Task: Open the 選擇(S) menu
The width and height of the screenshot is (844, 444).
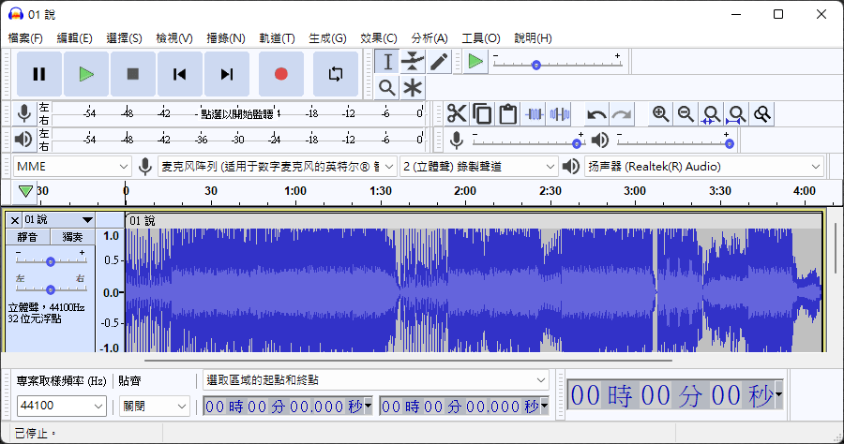Action: [x=124, y=38]
